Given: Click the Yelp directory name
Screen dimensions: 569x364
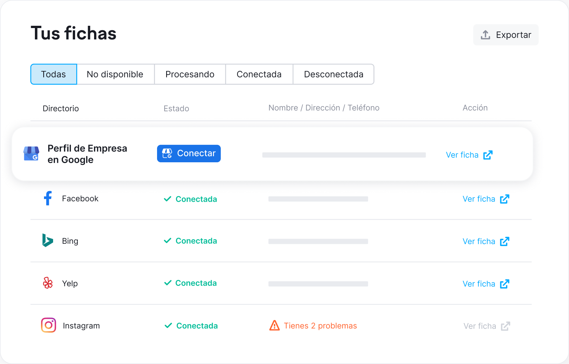Looking at the screenshot, I should coord(70,284).
